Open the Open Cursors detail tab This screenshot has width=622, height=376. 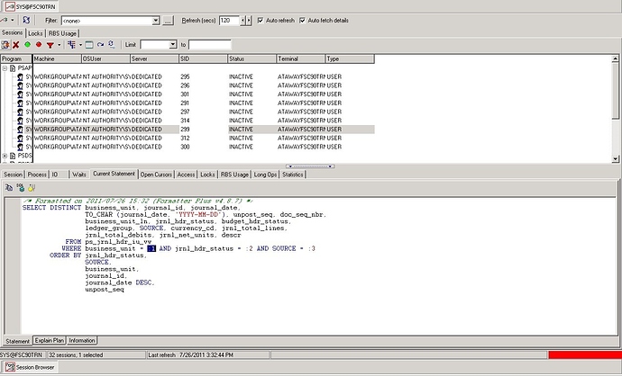[156, 175]
